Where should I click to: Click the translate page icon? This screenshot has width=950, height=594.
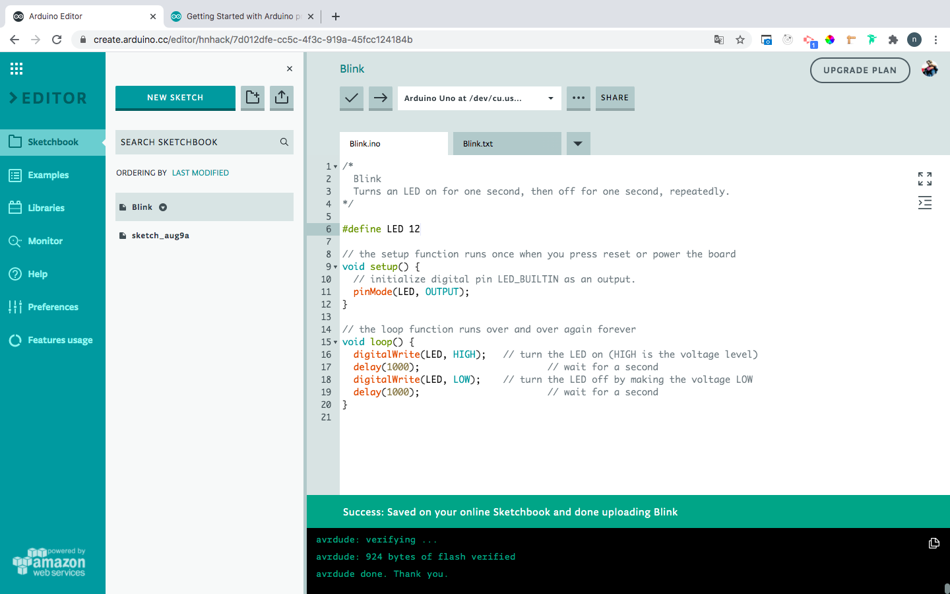[719, 40]
